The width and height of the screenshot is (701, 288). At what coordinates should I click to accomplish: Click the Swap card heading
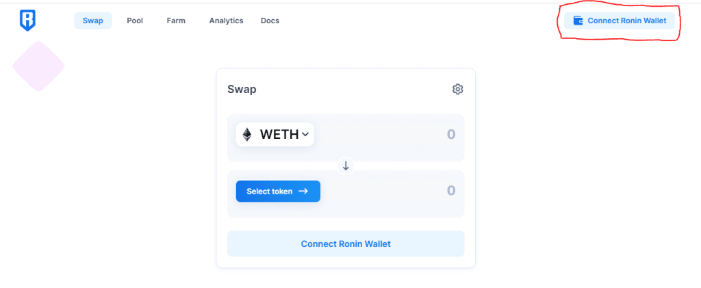242,90
